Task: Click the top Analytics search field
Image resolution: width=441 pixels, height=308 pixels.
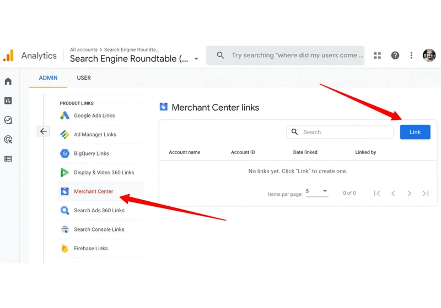Action: click(285, 55)
